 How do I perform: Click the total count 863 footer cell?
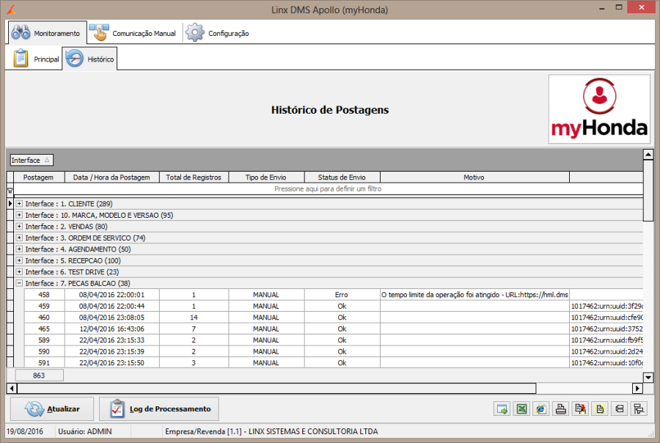coord(39,376)
